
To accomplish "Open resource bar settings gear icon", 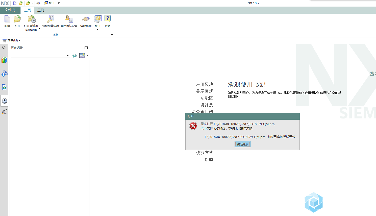I will point(4,47).
